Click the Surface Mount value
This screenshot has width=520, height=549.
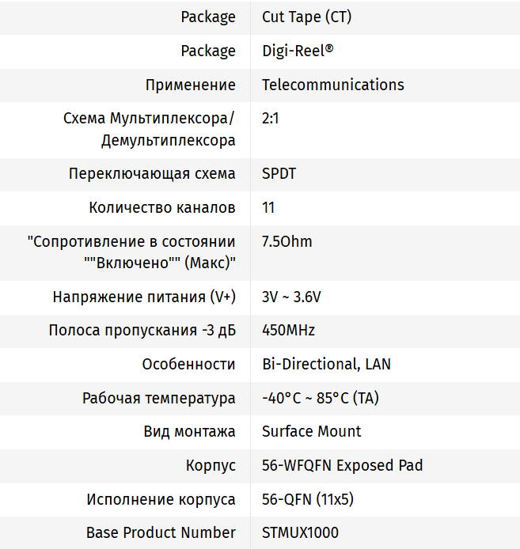311,431
